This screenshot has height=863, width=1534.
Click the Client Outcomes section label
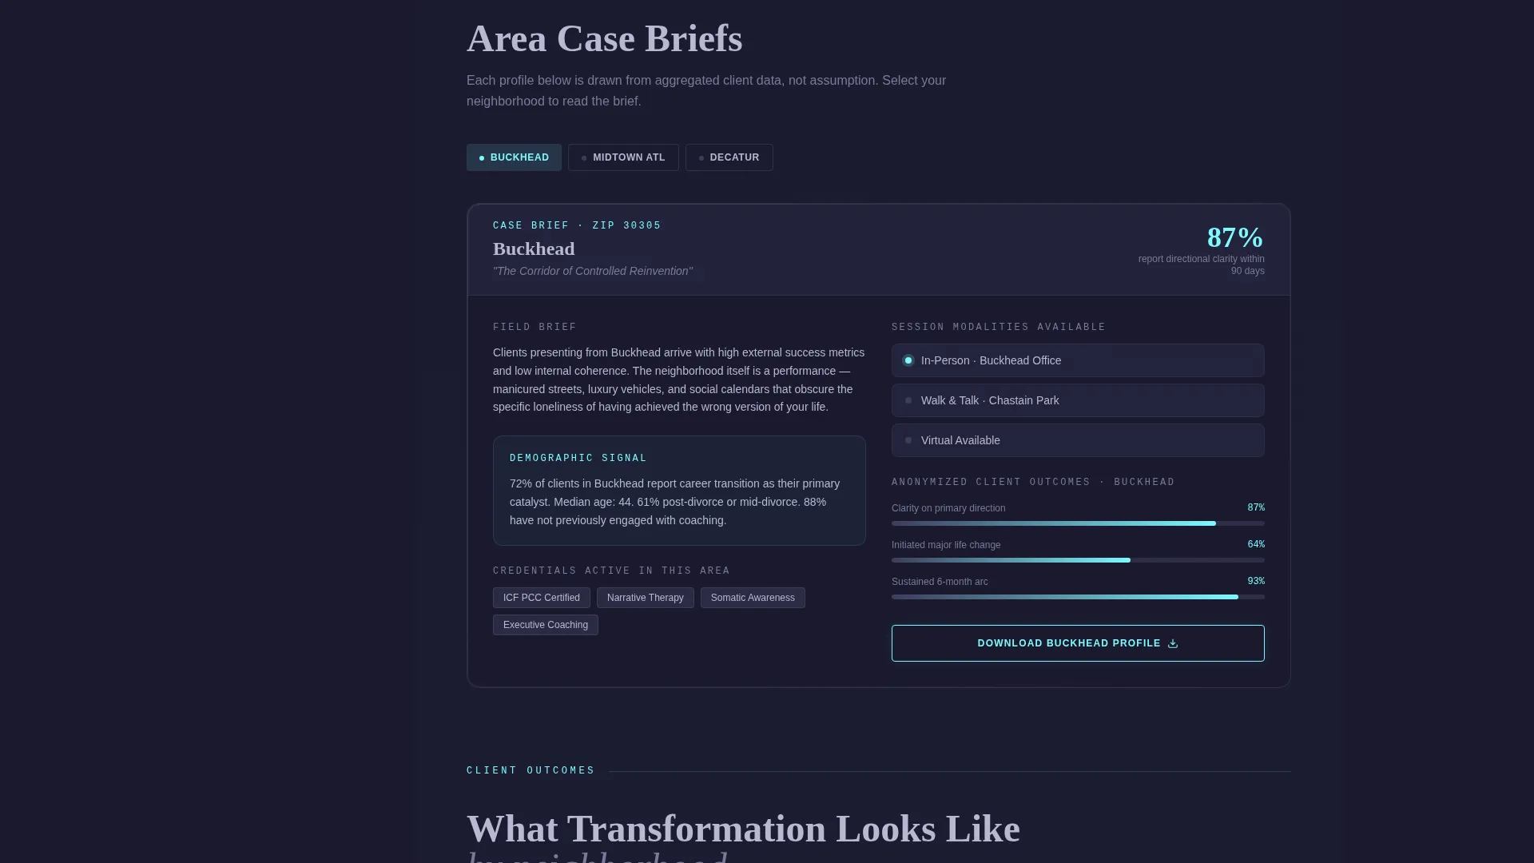[x=531, y=770]
